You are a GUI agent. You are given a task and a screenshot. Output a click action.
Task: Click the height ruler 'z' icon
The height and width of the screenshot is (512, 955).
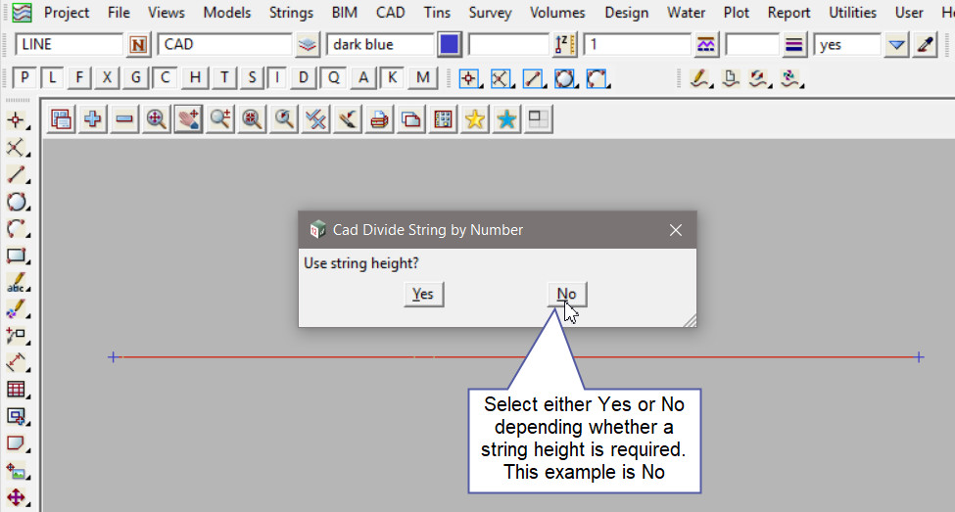coord(564,45)
